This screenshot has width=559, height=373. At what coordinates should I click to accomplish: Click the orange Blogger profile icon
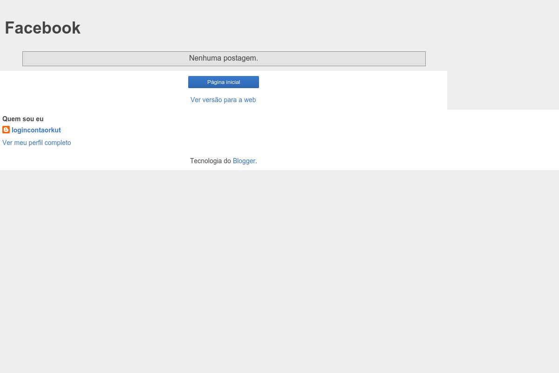click(6, 130)
